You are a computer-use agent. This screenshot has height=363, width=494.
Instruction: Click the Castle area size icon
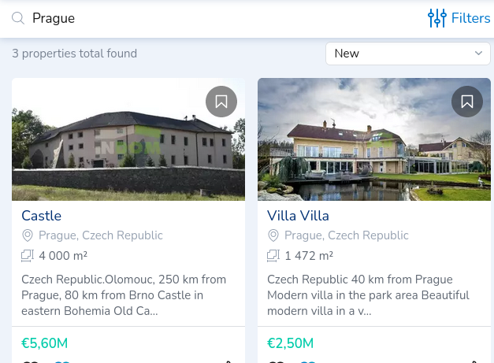point(28,255)
